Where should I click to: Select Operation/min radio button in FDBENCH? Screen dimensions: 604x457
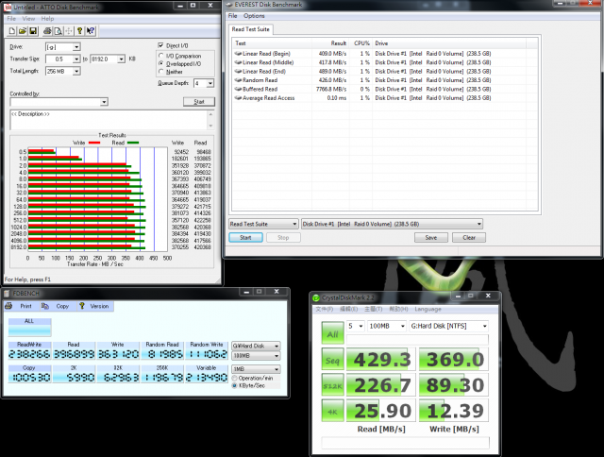click(234, 379)
